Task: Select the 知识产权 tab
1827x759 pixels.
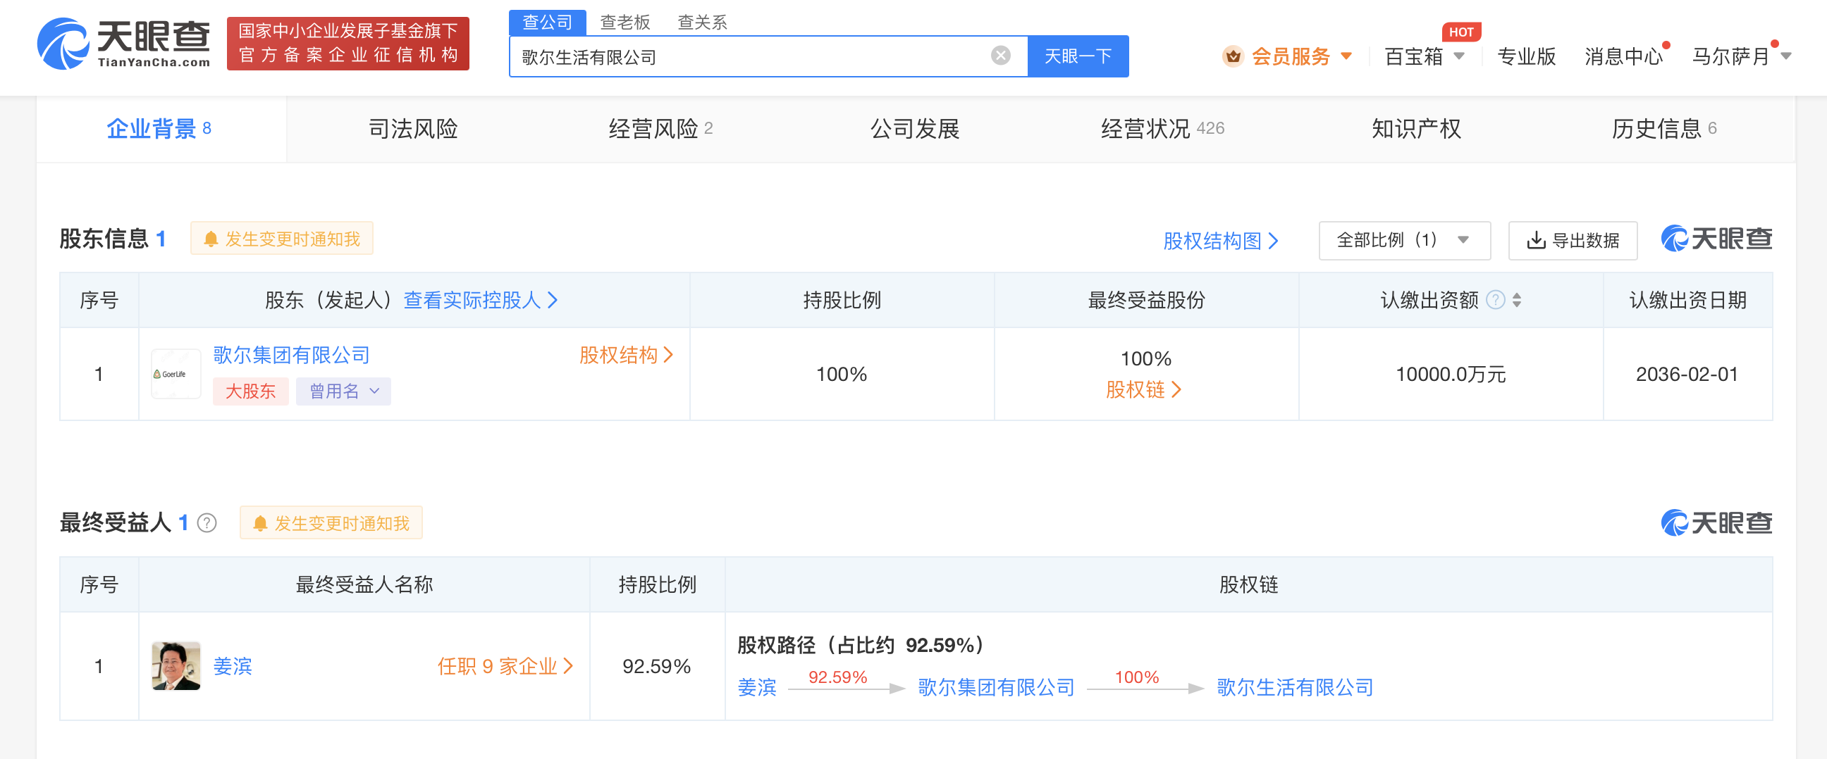Action: pos(1416,129)
